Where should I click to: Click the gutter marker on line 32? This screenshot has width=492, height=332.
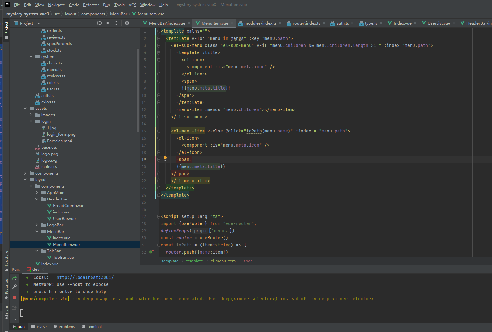(151, 252)
